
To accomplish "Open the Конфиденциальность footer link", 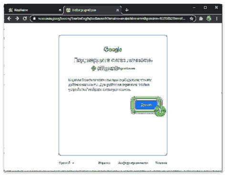I will pyautogui.click(x=133, y=163).
